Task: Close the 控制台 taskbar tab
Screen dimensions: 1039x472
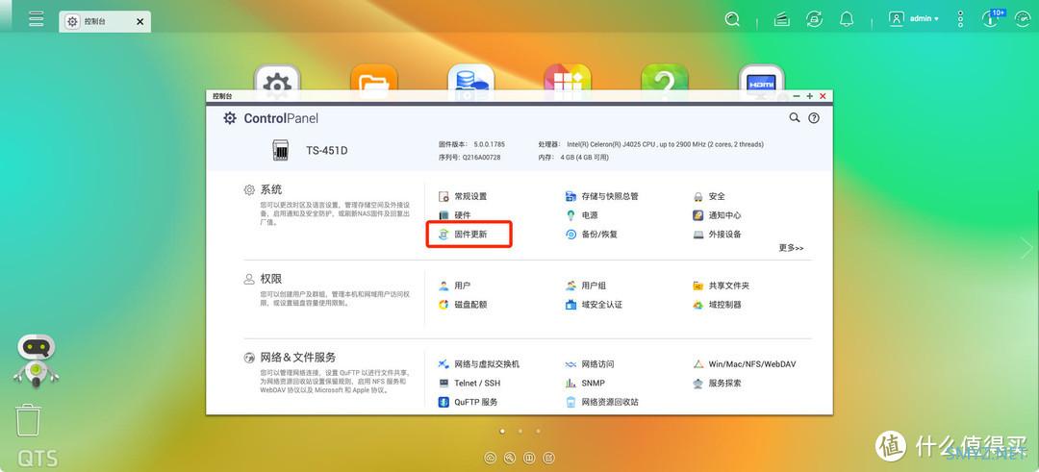Action: point(139,22)
